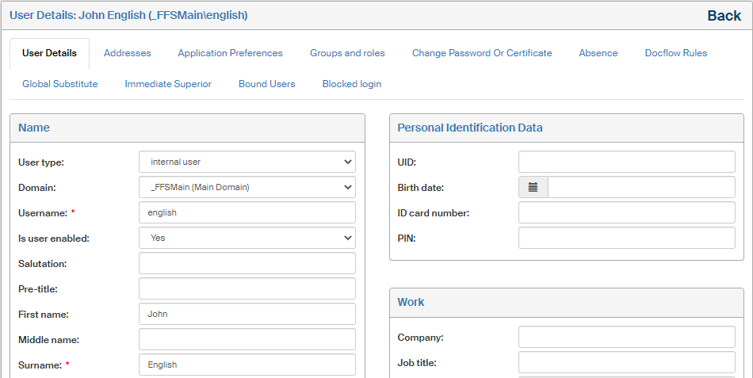Switch to the Addresses tab
Screen dimensions: 753x378
coord(127,53)
